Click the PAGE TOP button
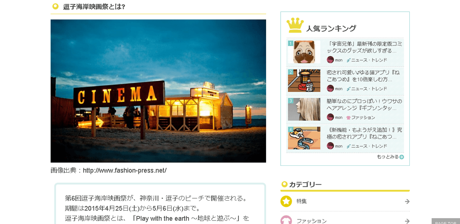 (x=446, y=222)
